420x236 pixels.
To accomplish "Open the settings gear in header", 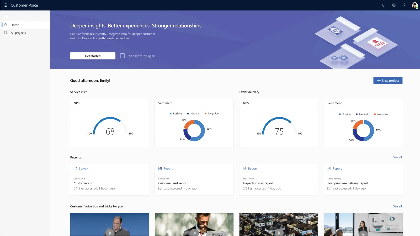I will pyautogui.click(x=394, y=5).
